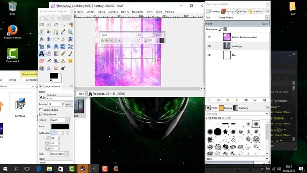
Task: Select the Cage Transform tool
Action: pos(71,47)
